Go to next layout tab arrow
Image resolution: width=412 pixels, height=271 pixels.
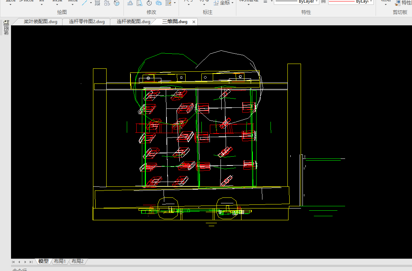click(x=25, y=262)
